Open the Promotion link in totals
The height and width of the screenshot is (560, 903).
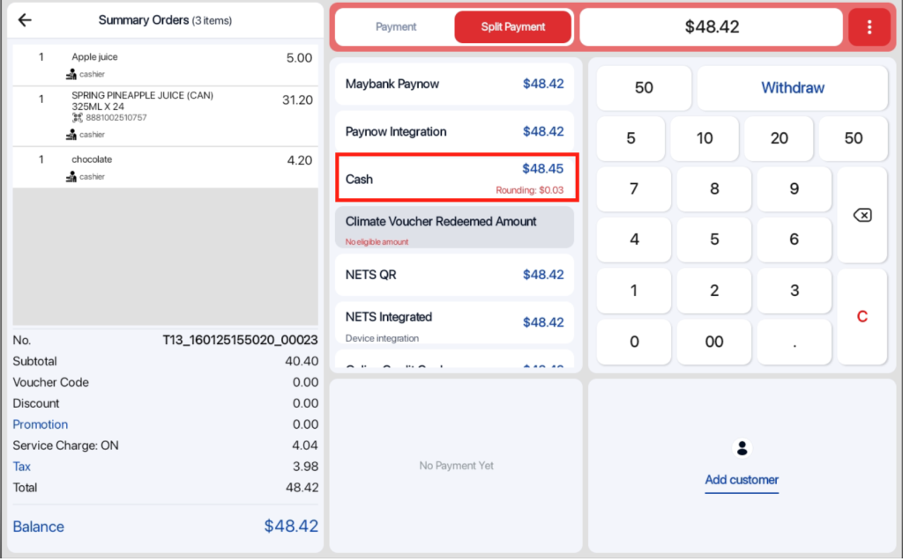click(x=41, y=424)
